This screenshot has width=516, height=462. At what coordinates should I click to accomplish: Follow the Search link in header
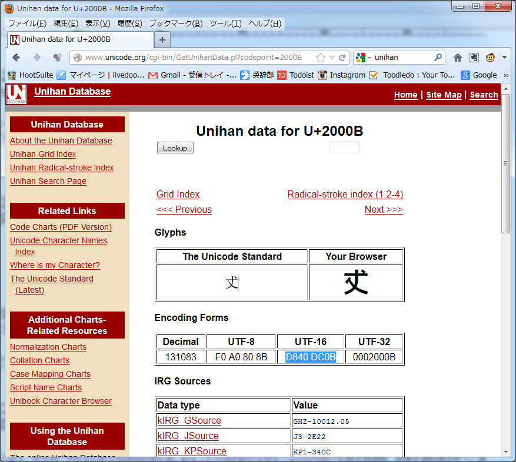coord(484,95)
